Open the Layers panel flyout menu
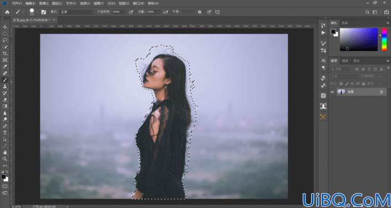 (x=388, y=61)
